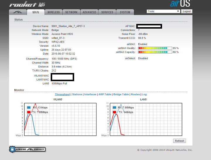211x160 pixels.
Task: Open the Bridge Table link
Action: tap(121, 94)
